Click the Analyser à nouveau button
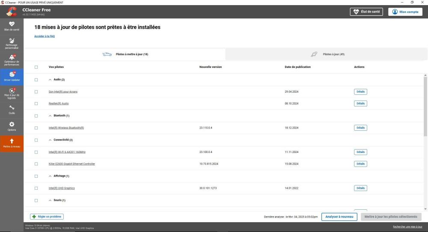This screenshot has height=232, width=428. click(x=339, y=217)
